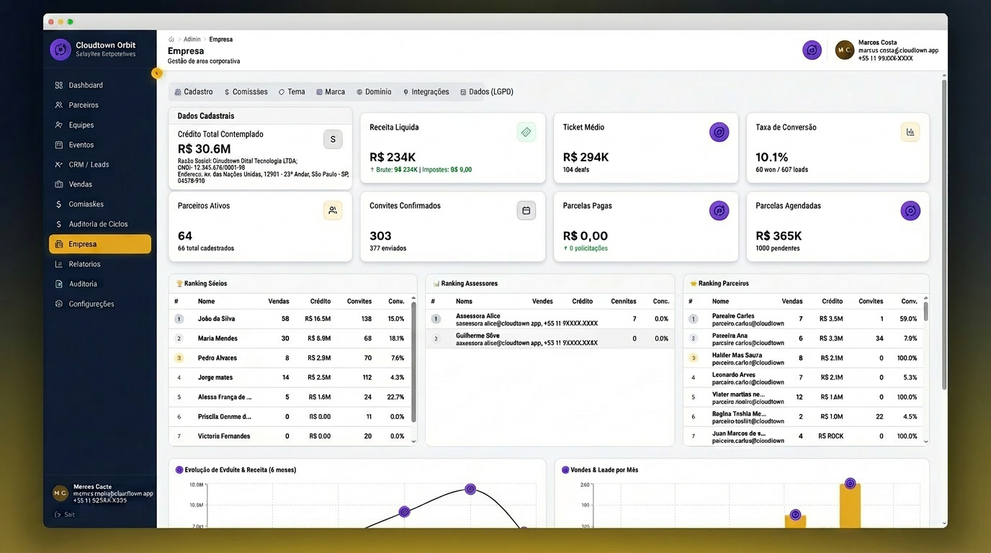Image resolution: width=991 pixels, height=553 pixels.
Task: Go to Admin in the breadcrumb
Action: (192, 40)
